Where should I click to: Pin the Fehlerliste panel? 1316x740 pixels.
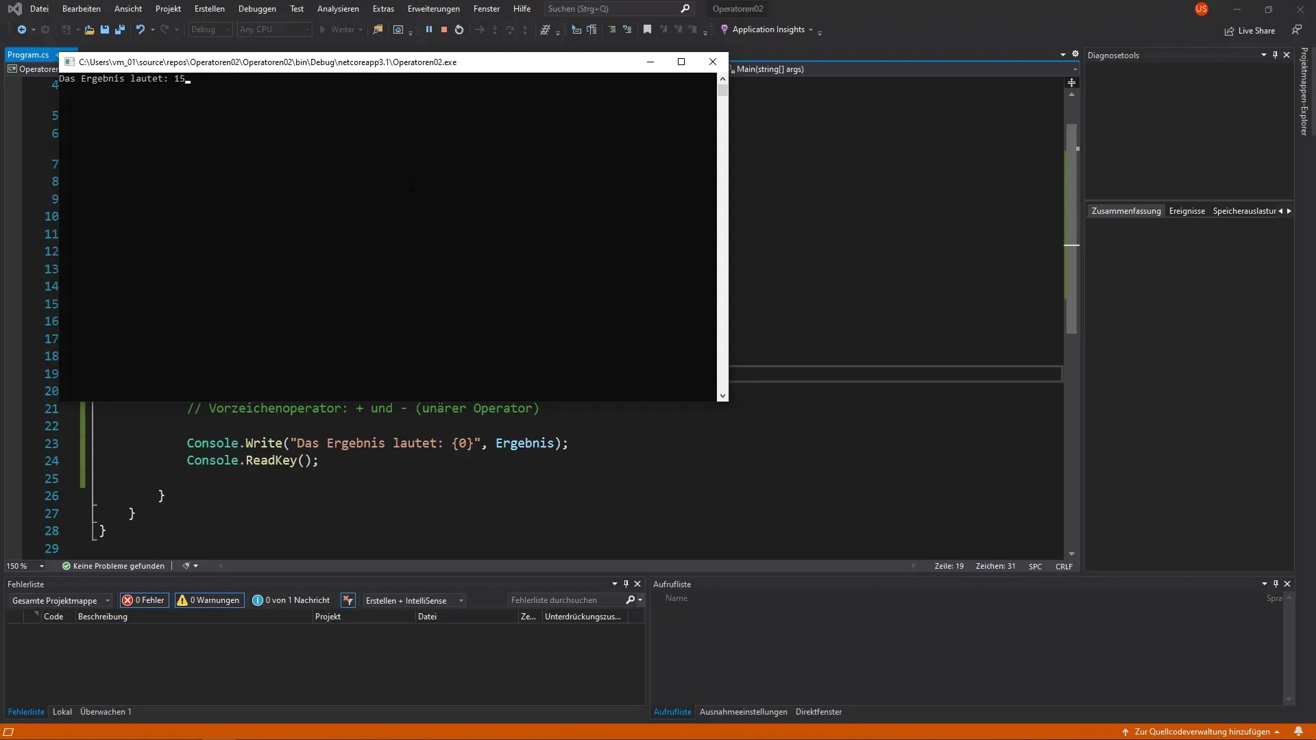pos(626,584)
